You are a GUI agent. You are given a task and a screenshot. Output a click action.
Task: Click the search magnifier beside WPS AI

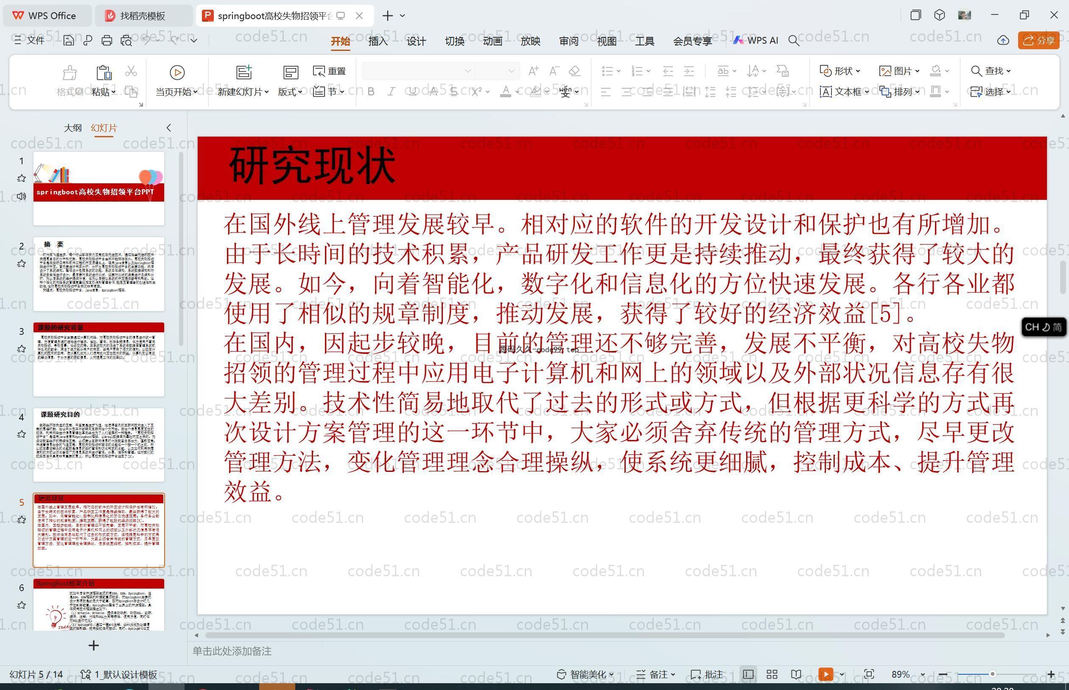pyautogui.click(x=794, y=41)
